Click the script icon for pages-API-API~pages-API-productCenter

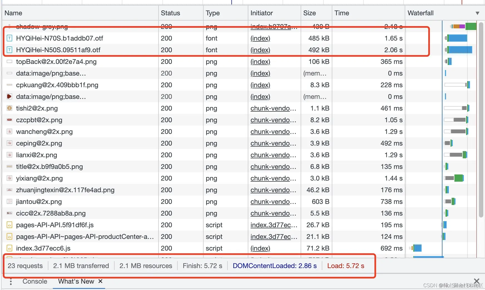click(x=9, y=237)
